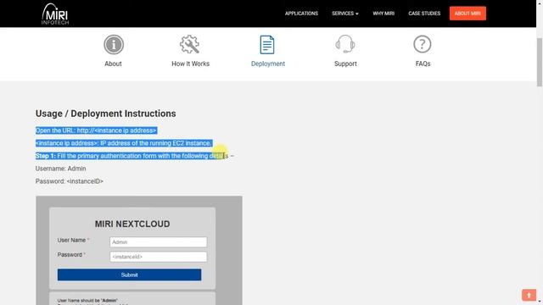Viewport: 543px width, 305px height.
Task: Open the FAQs tab label
Action: pyautogui.click(x=423, y=64)
